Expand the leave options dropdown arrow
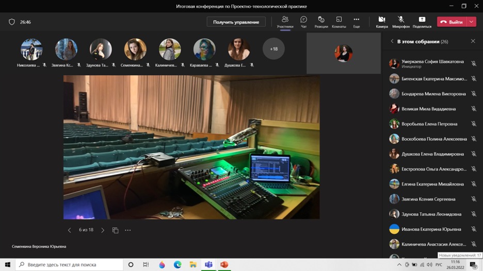483x271 pixels. point(472,22)
